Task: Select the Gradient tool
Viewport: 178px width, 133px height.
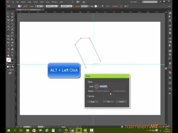Action: click(12, 42)
